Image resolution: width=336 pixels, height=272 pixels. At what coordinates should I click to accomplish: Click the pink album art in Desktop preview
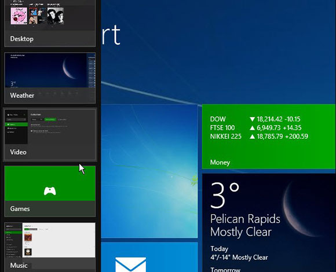click(x=19, y=16)
